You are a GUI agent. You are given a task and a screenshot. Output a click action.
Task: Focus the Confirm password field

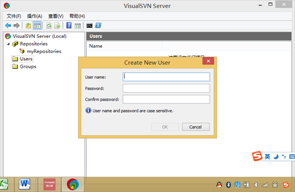click(166, 99)
